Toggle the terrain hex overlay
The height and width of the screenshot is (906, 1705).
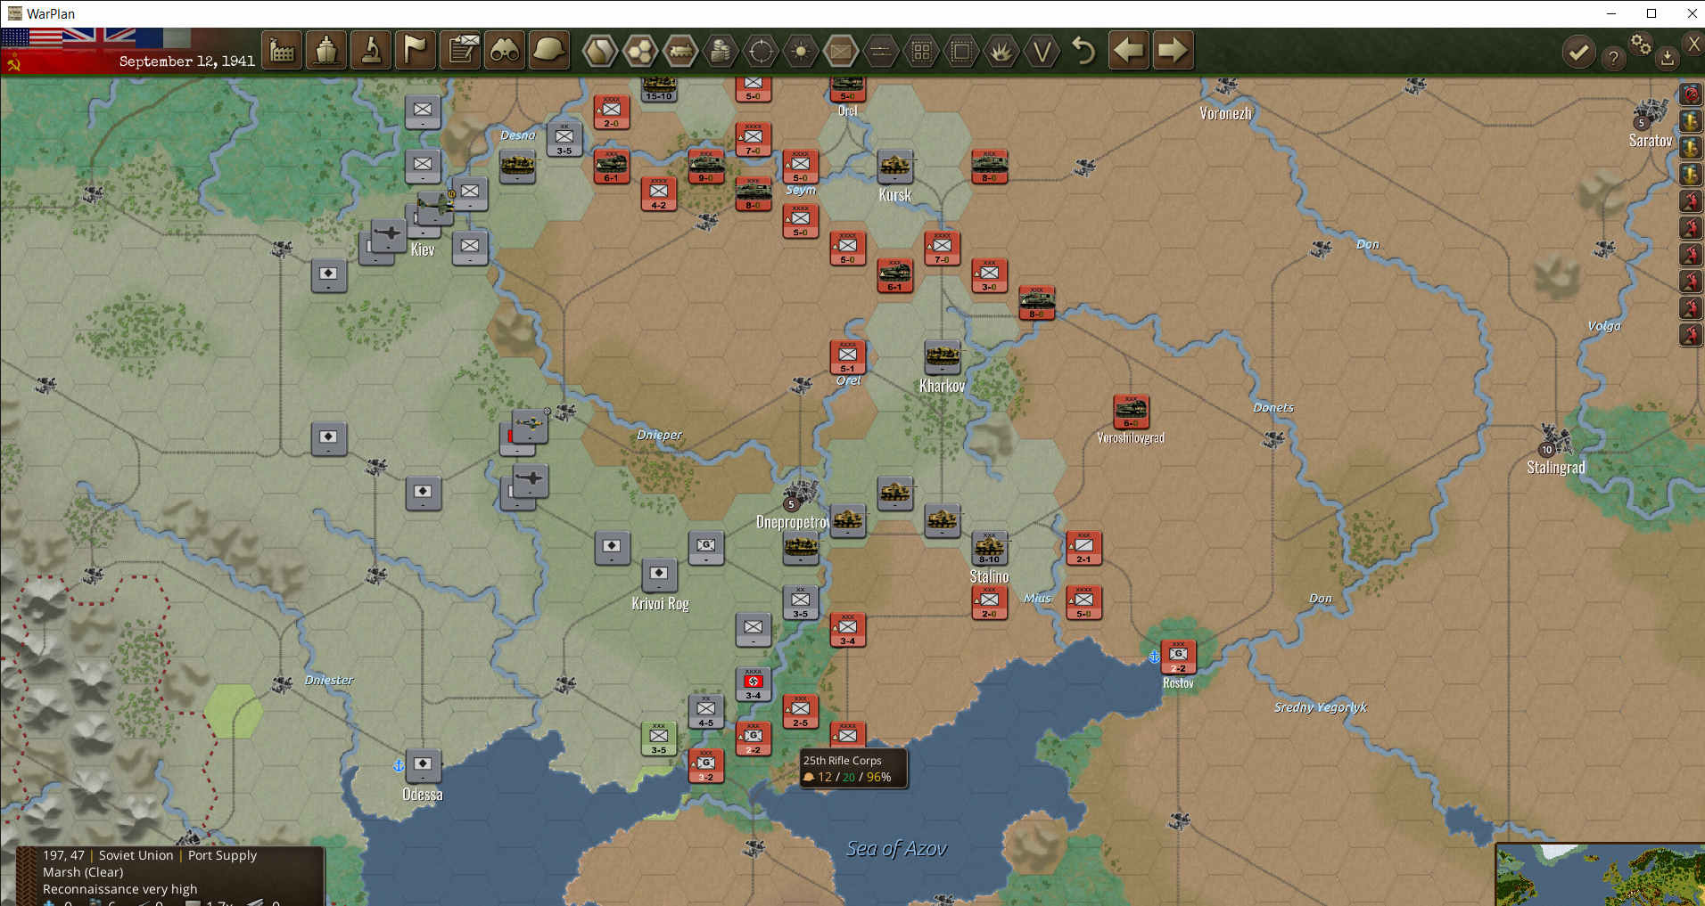click(600, 52)
